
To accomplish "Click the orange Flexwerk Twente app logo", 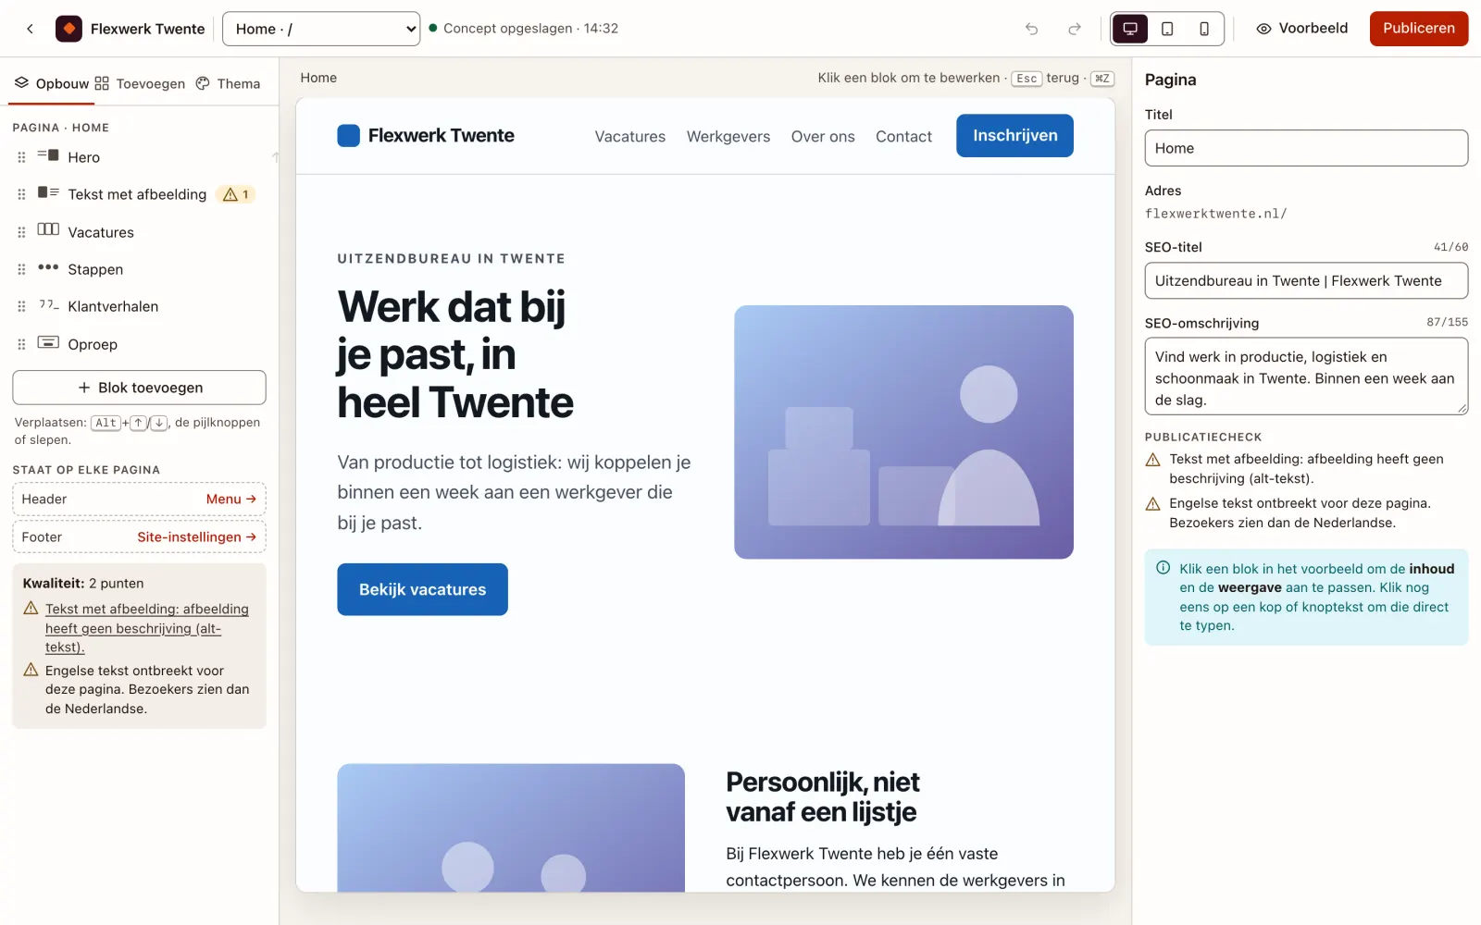I will tap(68, 29).
